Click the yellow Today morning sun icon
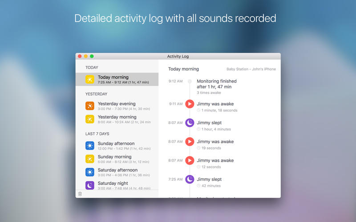This screenshot has width=356, height=222. point(90,79)
